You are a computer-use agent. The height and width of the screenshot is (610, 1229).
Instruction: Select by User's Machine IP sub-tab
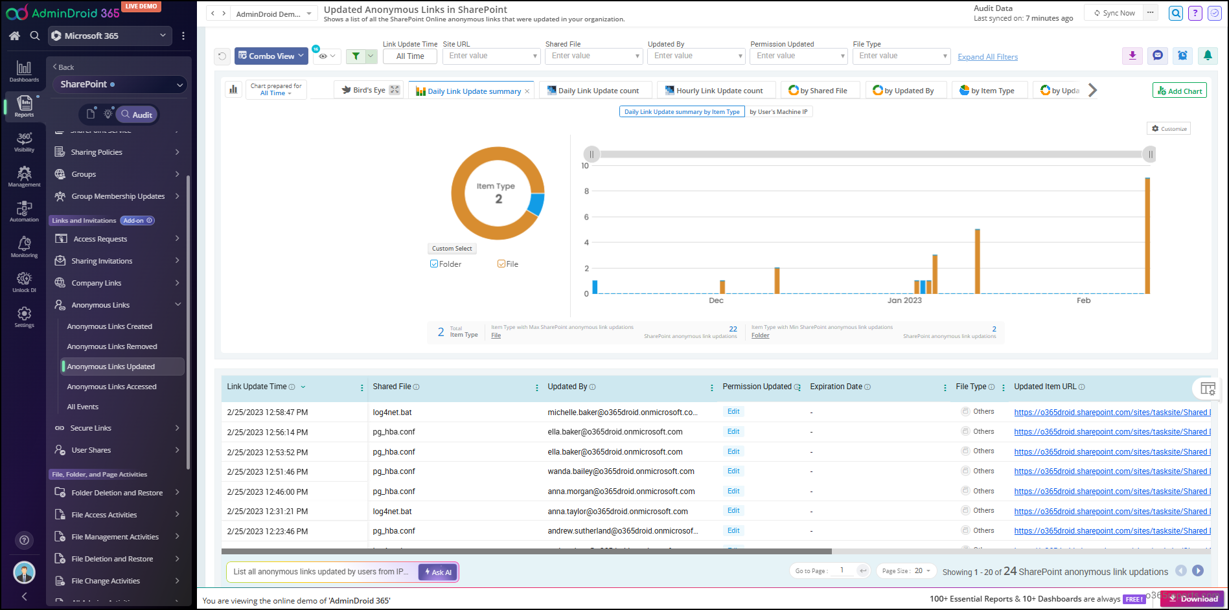(x=779, y=111)
